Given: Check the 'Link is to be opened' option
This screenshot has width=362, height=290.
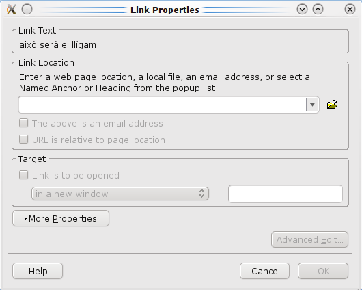Looking at the screenshot, I should (23, 175).
